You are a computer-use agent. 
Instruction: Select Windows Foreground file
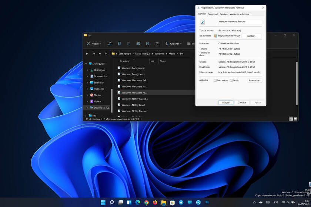[x=133, y=74]
